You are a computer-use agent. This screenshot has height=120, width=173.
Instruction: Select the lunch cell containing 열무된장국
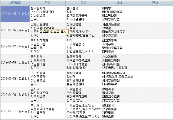(x=83, y=62)
